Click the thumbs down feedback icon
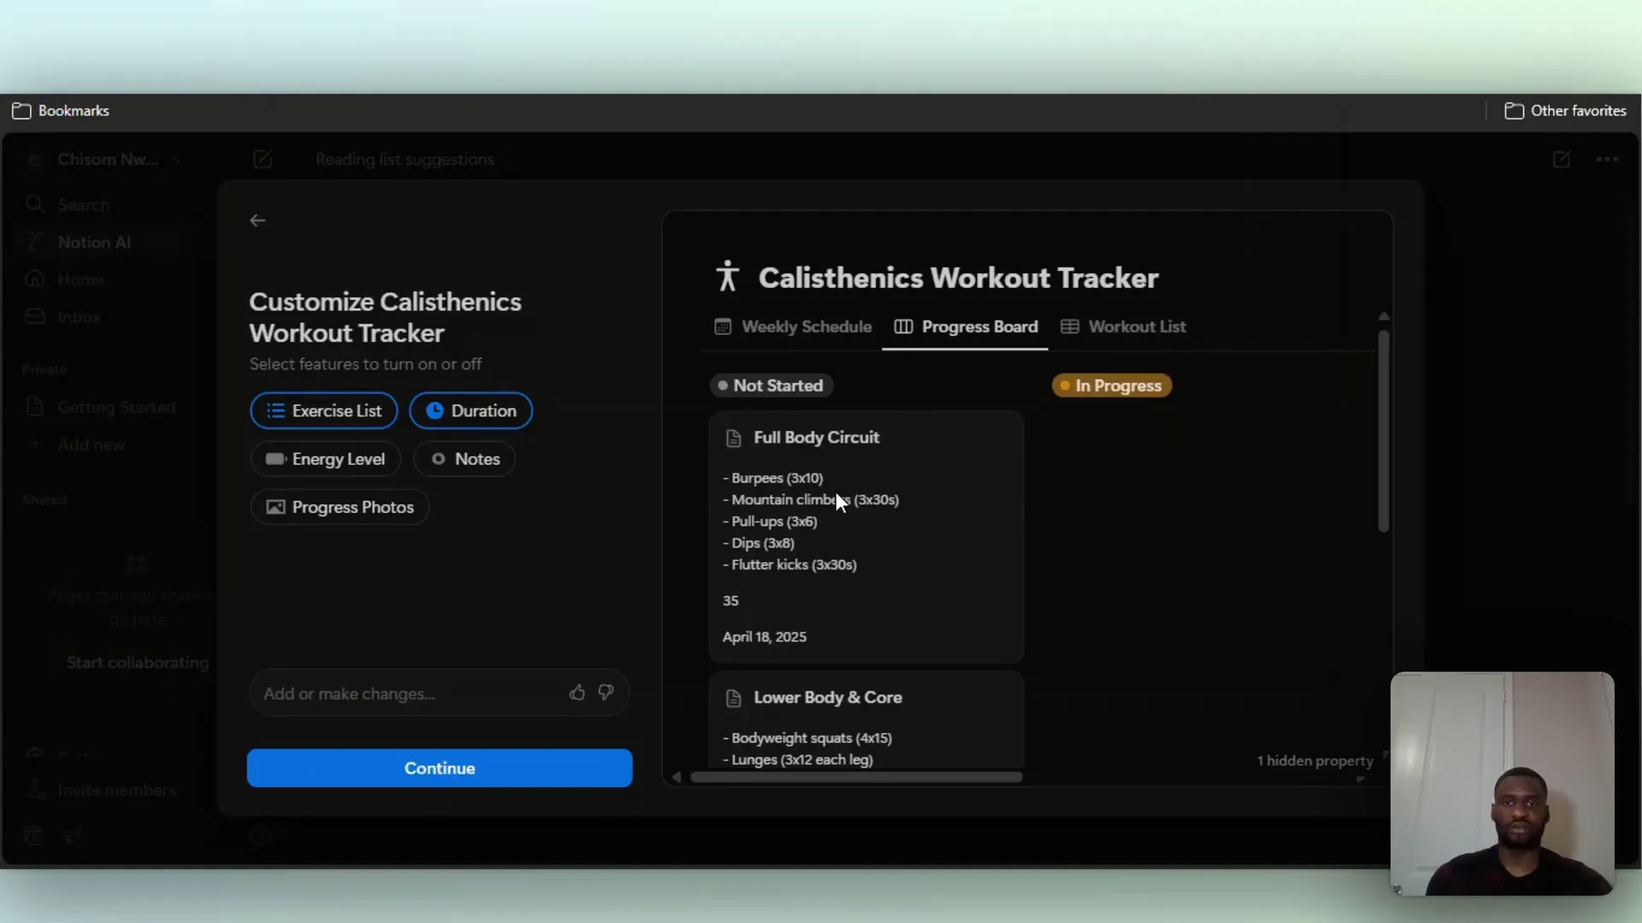 click(606, 693)
